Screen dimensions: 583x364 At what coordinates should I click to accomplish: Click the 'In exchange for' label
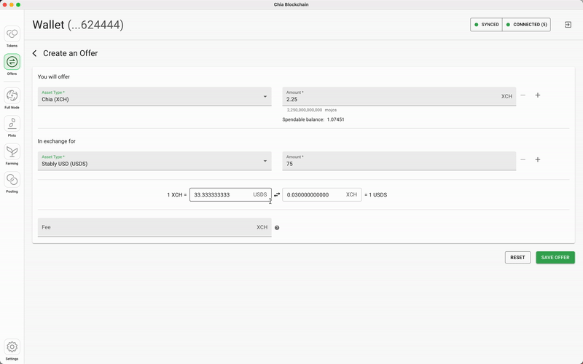[x=57, y=141]
